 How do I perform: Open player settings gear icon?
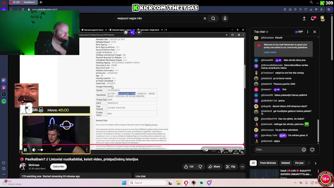click(x=222, y=150)
